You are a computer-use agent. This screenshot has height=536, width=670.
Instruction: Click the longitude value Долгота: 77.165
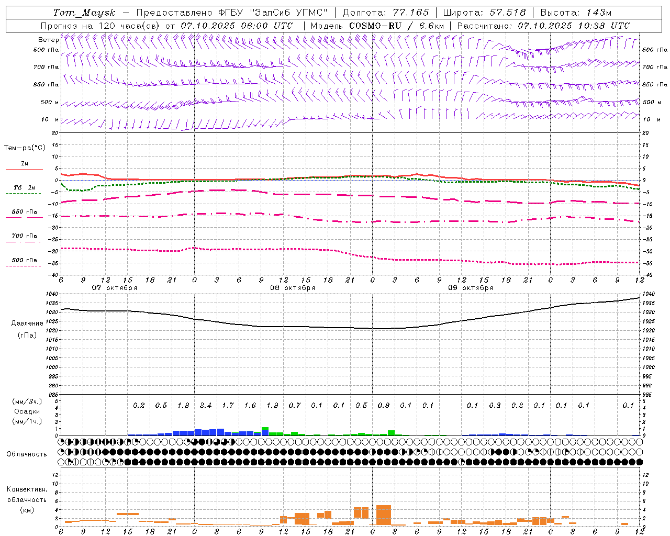[386, 13]
